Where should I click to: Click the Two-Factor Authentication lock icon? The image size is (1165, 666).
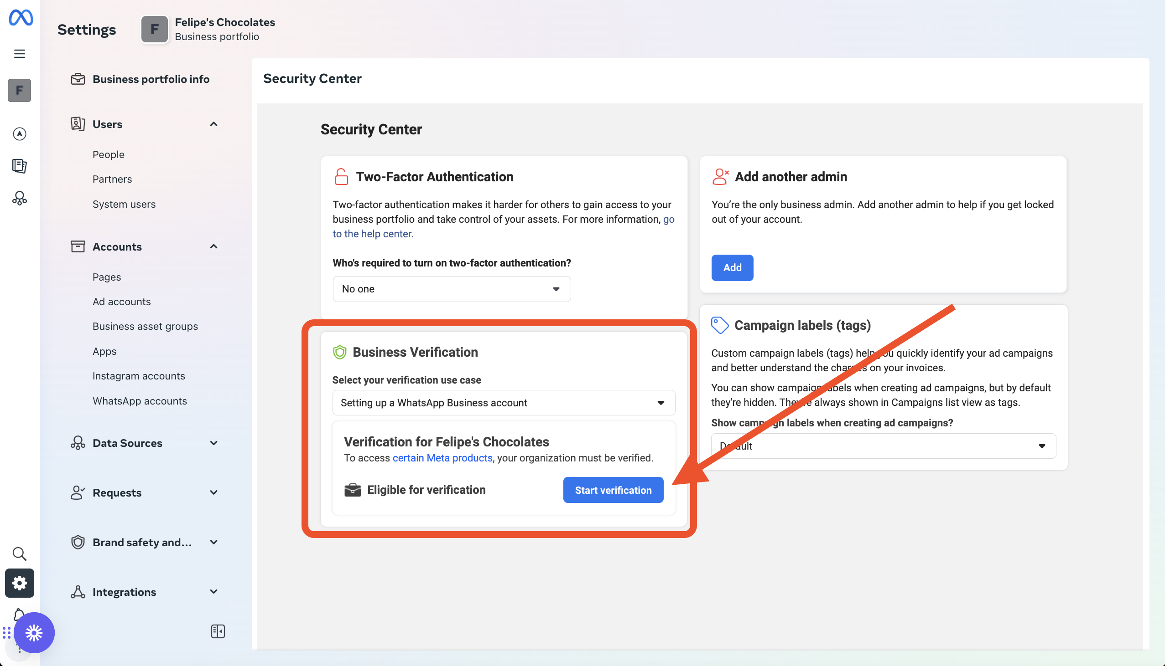coord(342,177)
